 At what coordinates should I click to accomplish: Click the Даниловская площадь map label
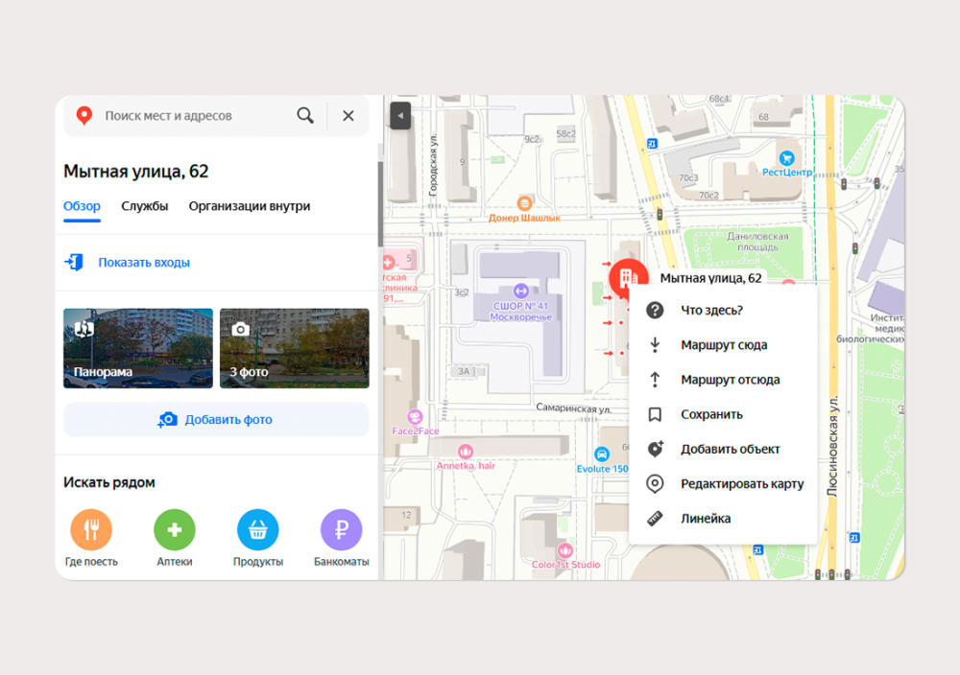757,242
